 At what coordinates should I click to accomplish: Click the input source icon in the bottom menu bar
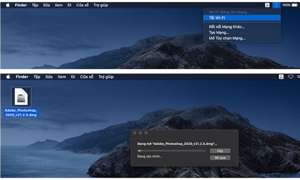pyautogui.click(x=281, y=77)
